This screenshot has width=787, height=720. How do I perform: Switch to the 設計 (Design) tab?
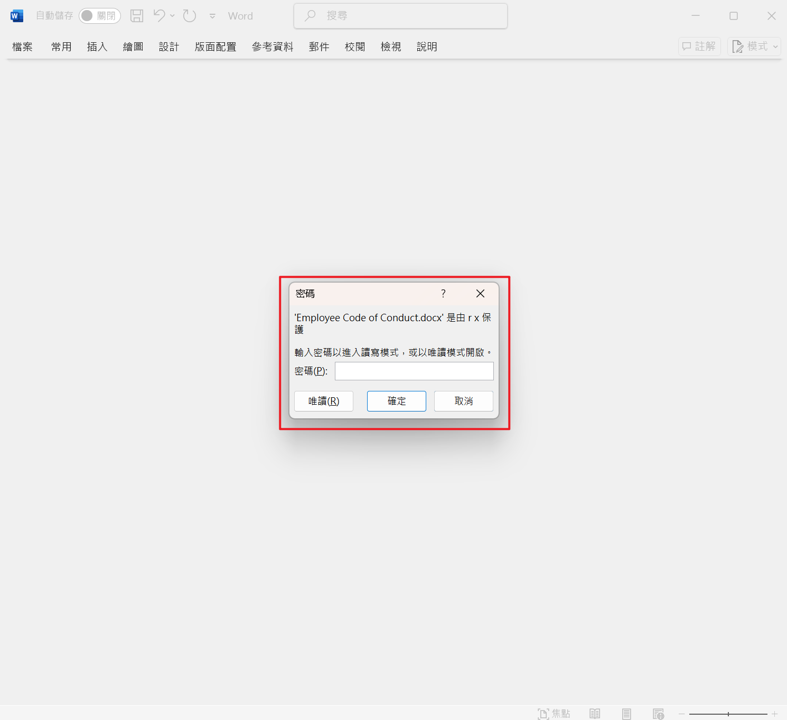(169, 47)
